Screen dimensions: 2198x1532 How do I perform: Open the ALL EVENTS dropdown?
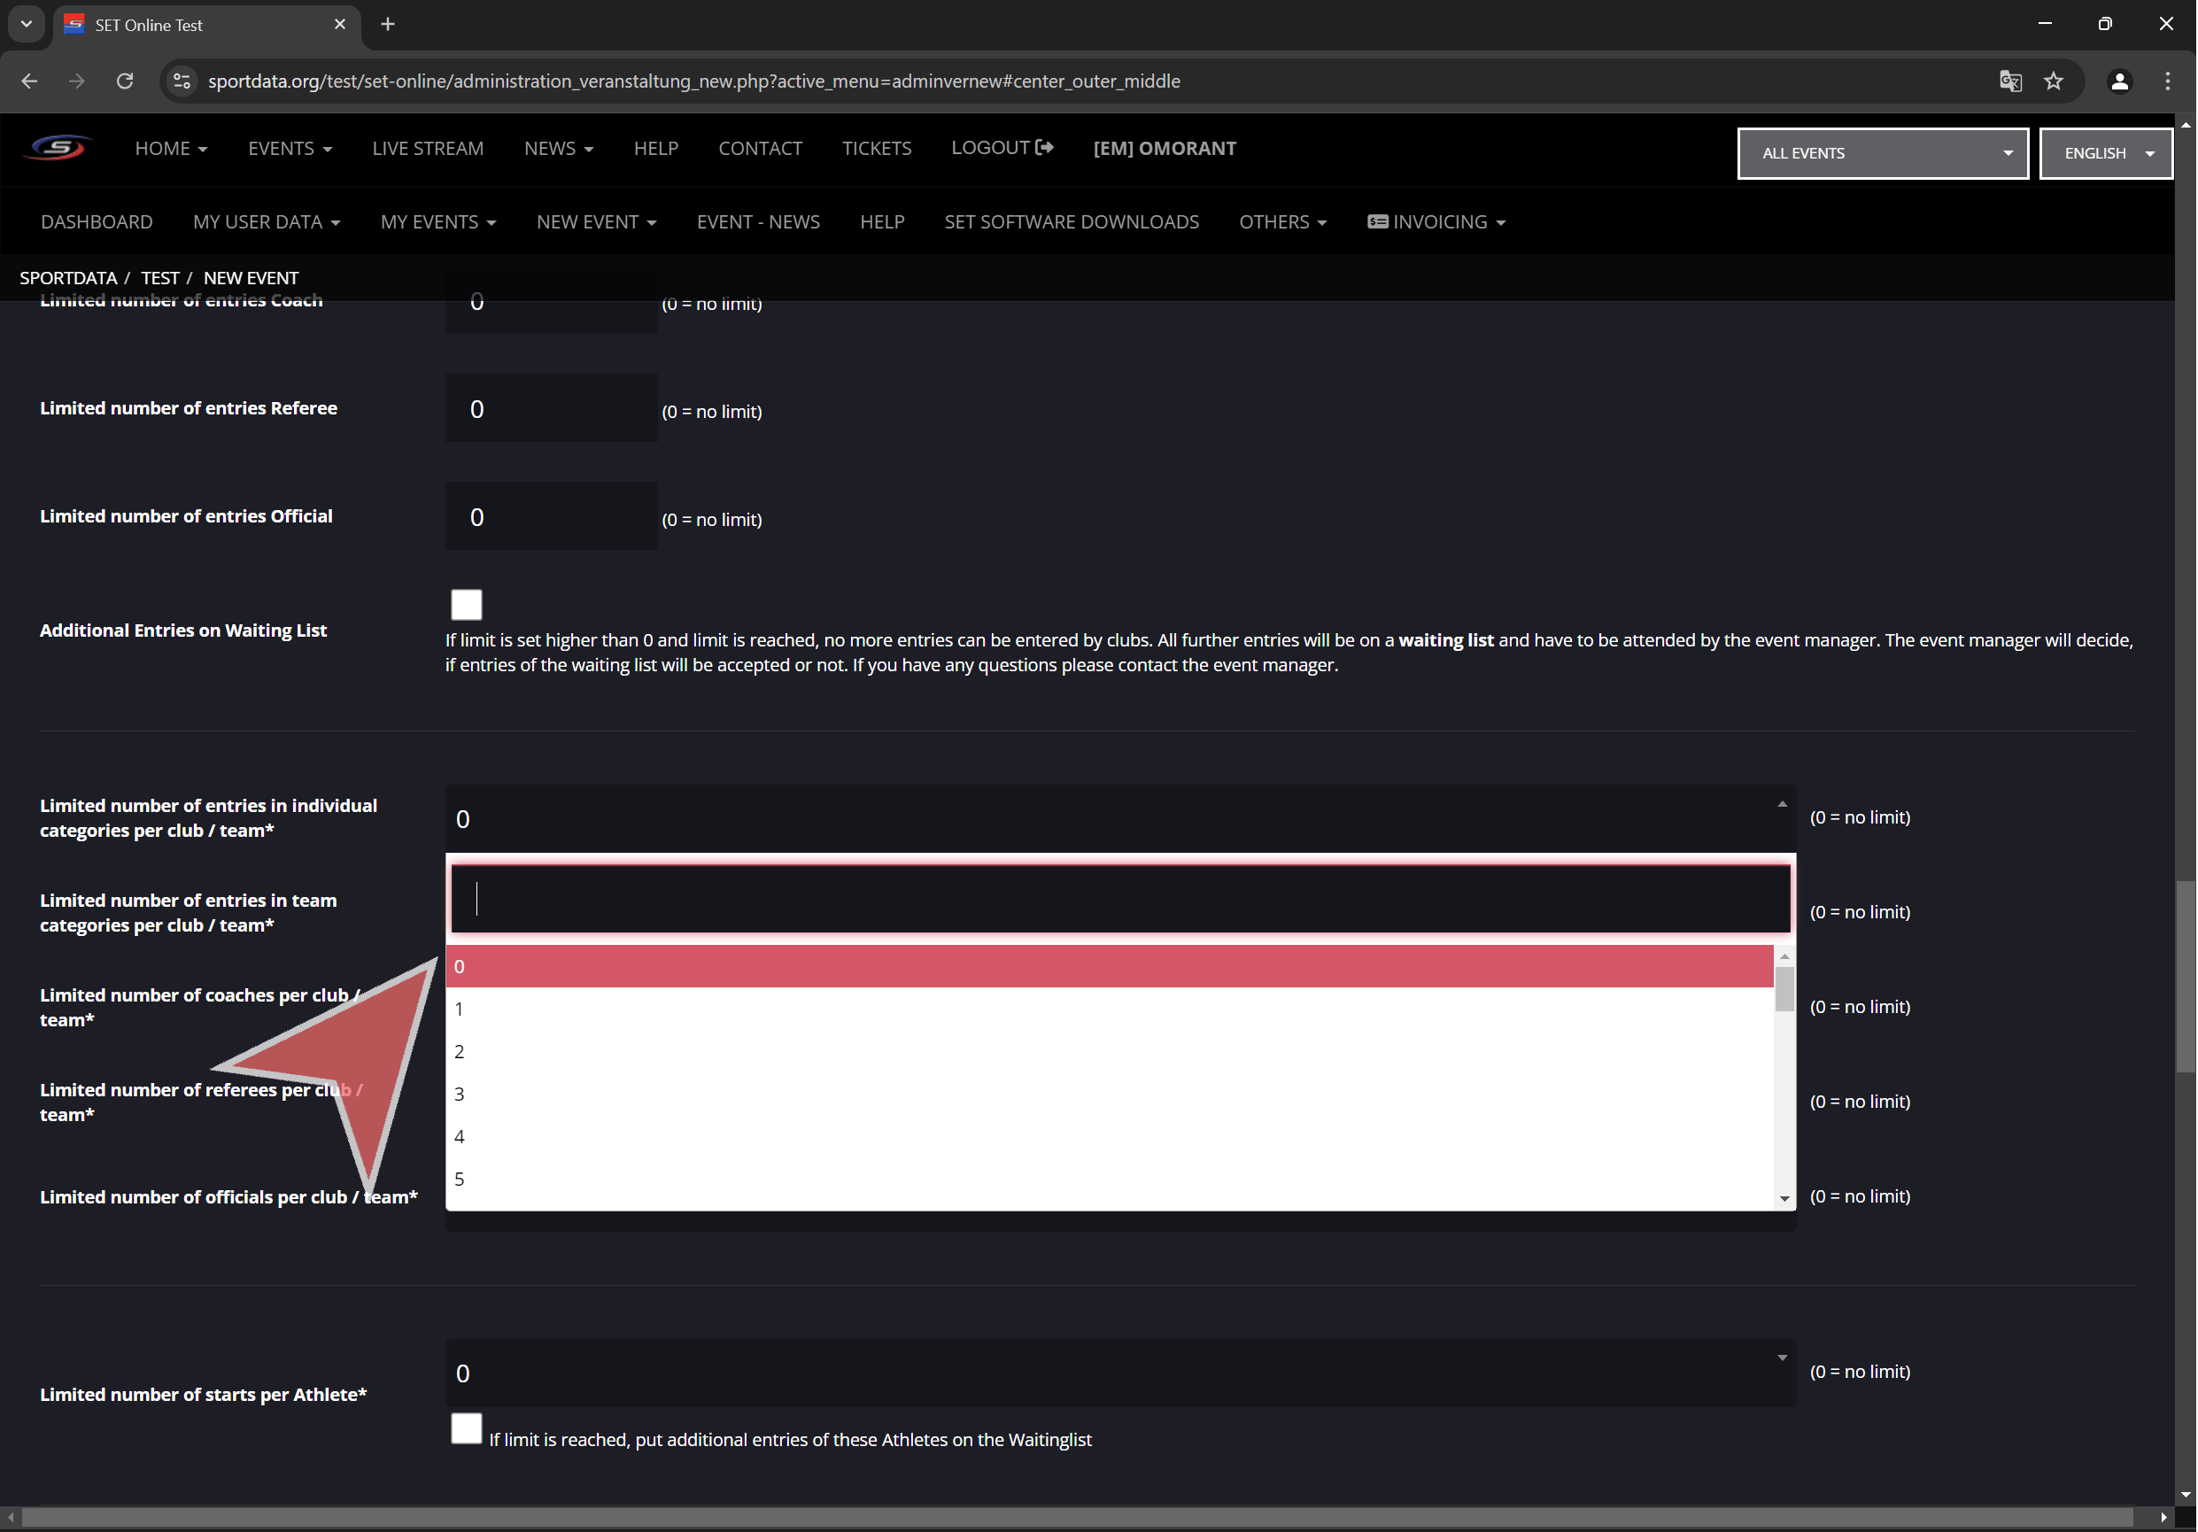(1881, 153)
